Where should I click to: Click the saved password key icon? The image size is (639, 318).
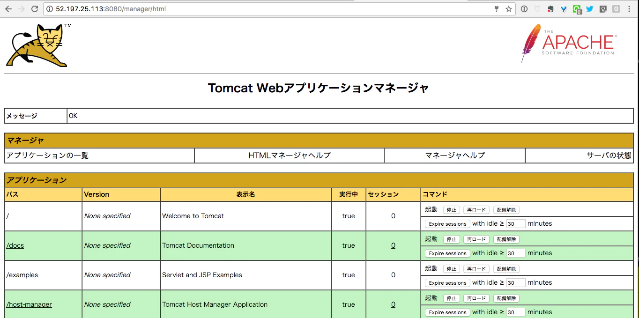coord(497,9)
